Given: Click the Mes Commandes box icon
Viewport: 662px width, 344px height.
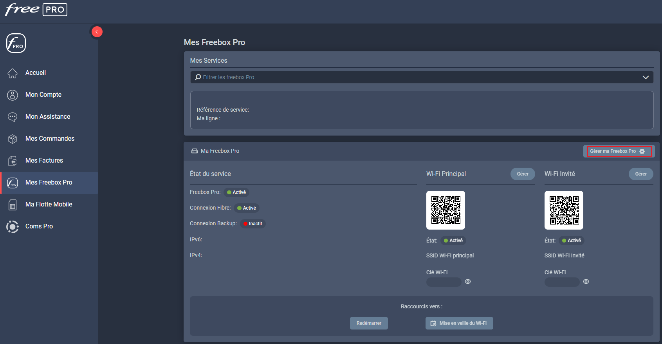Looking at the screenshot, I should (x=13, y=139).
